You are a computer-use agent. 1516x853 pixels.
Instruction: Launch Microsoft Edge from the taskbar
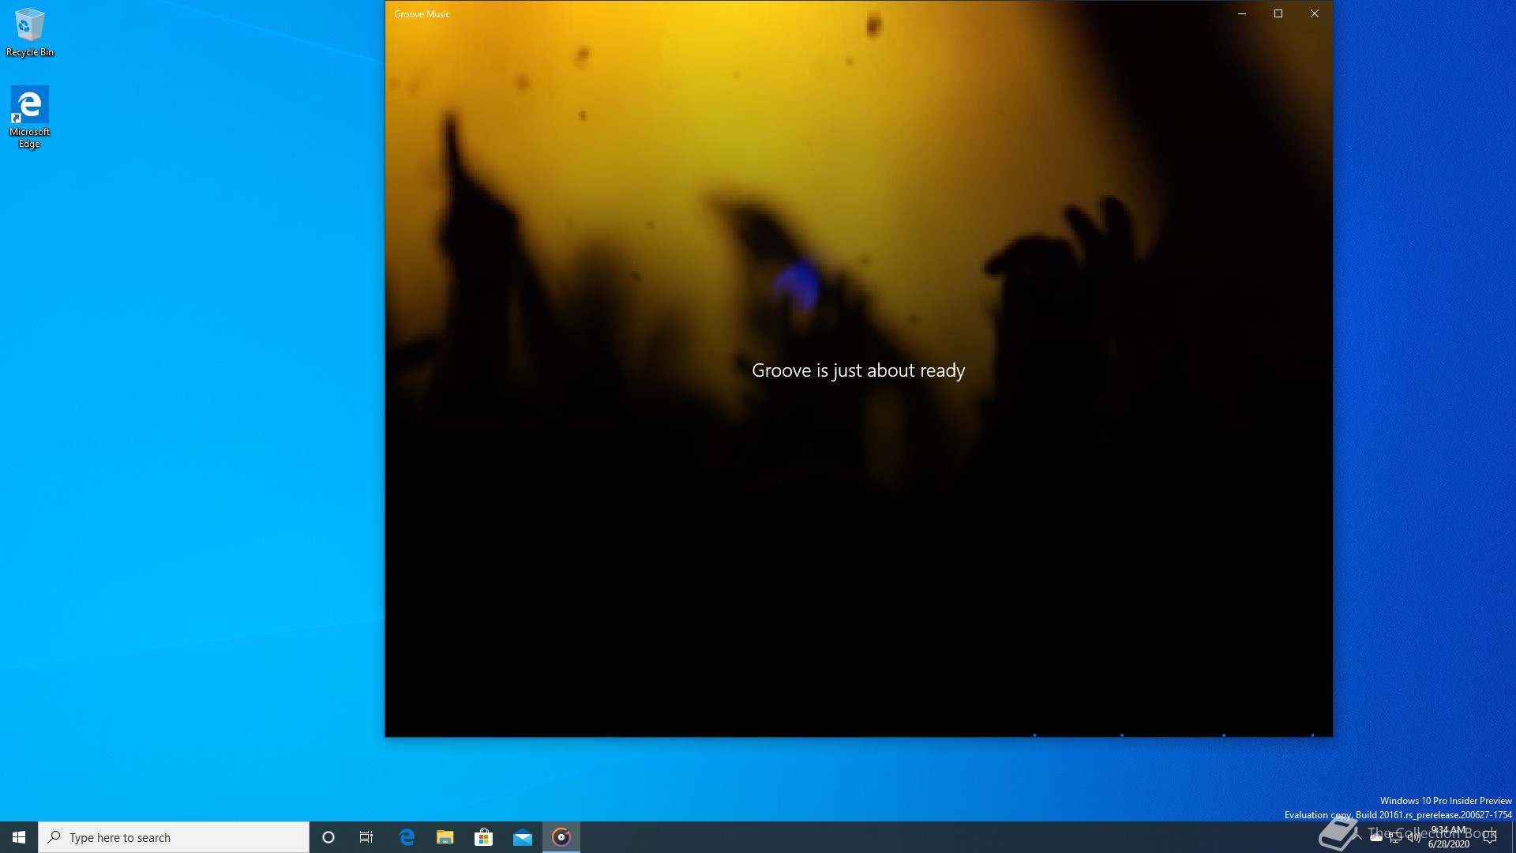[407, 837]
